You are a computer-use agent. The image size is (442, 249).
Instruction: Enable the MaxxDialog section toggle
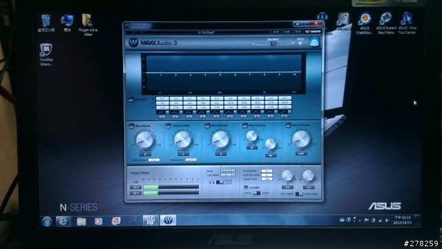pyautogui.click(x=244, y=125)
